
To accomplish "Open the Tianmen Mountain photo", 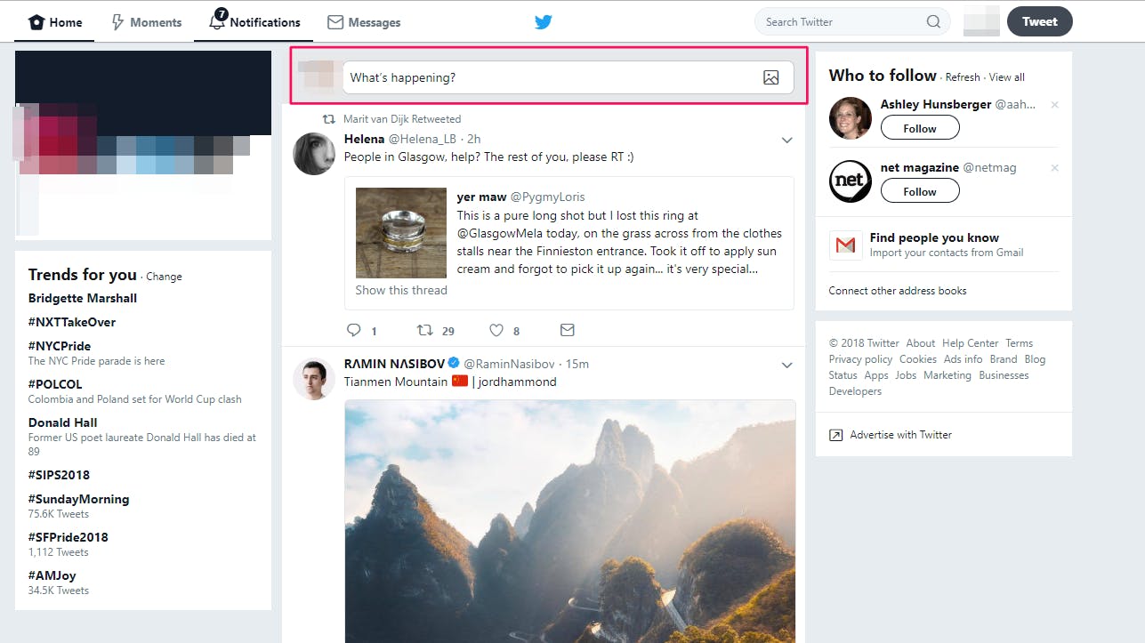I will click(570, 520).
